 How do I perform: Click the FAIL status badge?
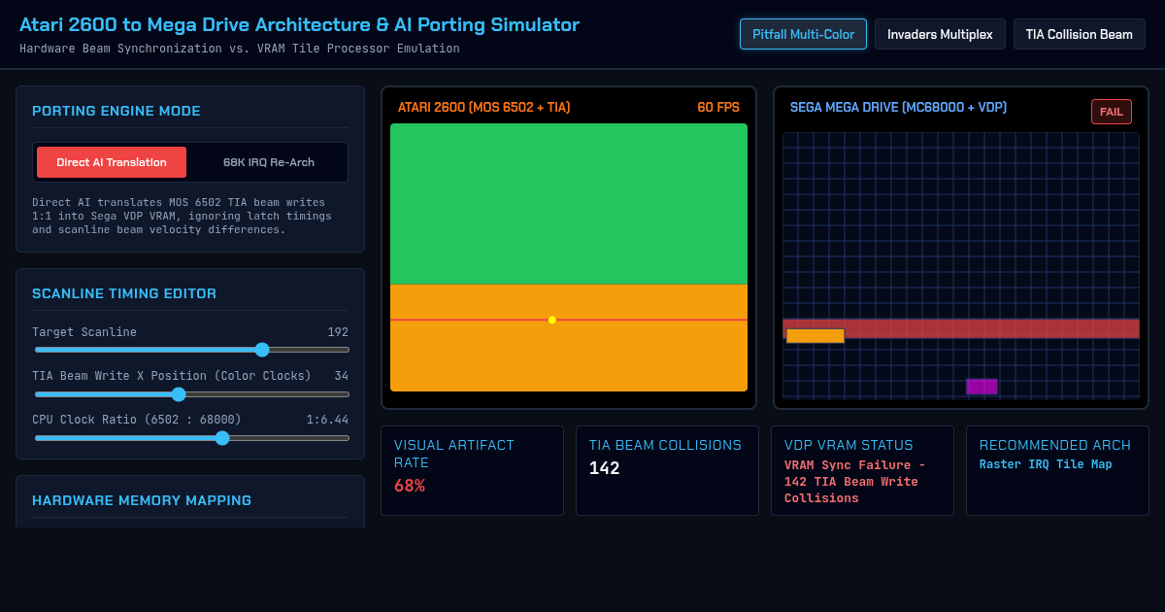click(1112, 112)
